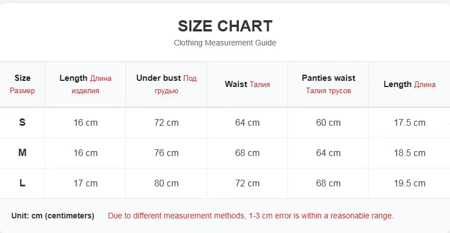Click the Unit: cm (centimeters) note
Viewport: 450px width, 233px height.
(53, 216)
